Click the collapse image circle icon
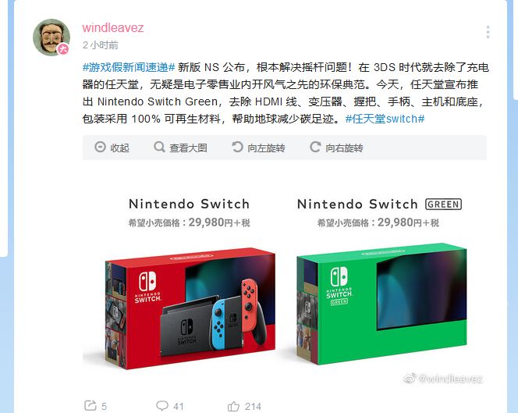Image resolution: width=518 pixels, height=413 pixels. 100,147
